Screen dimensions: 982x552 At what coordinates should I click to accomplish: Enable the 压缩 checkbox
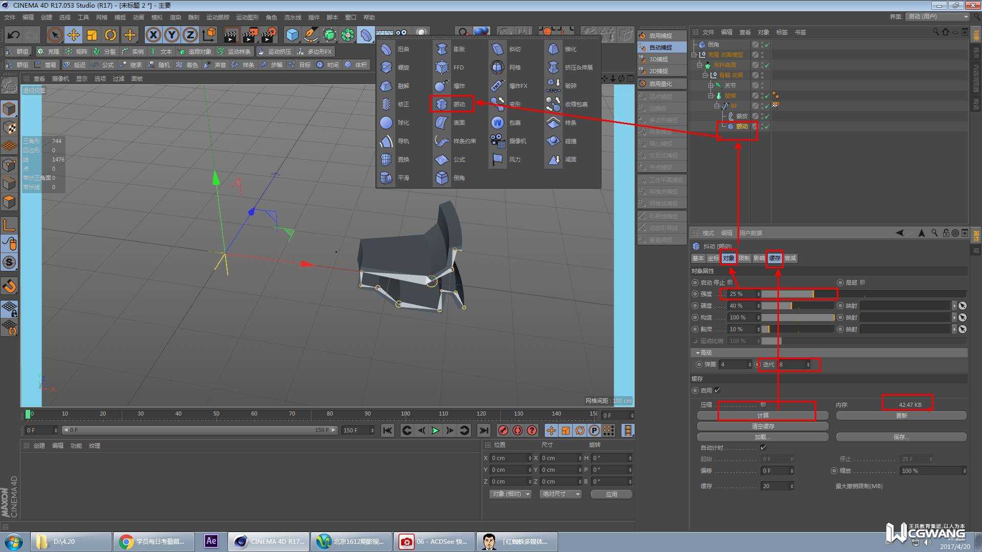pyautogui.click(x=763, y=405)
